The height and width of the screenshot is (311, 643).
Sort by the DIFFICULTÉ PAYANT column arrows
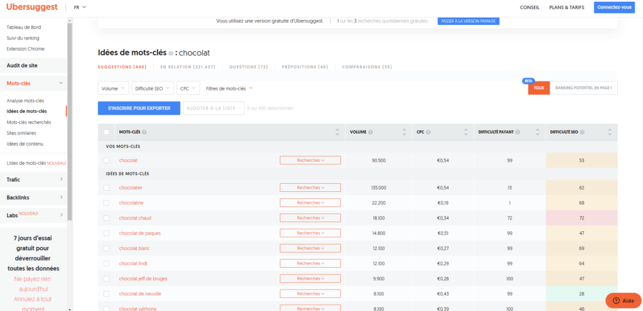538,132
